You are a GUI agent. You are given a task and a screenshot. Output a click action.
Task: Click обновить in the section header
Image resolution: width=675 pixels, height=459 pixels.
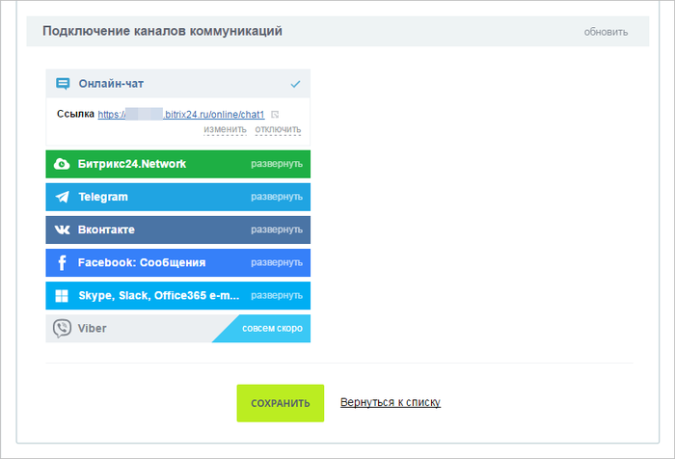click(x=606, y=32)
